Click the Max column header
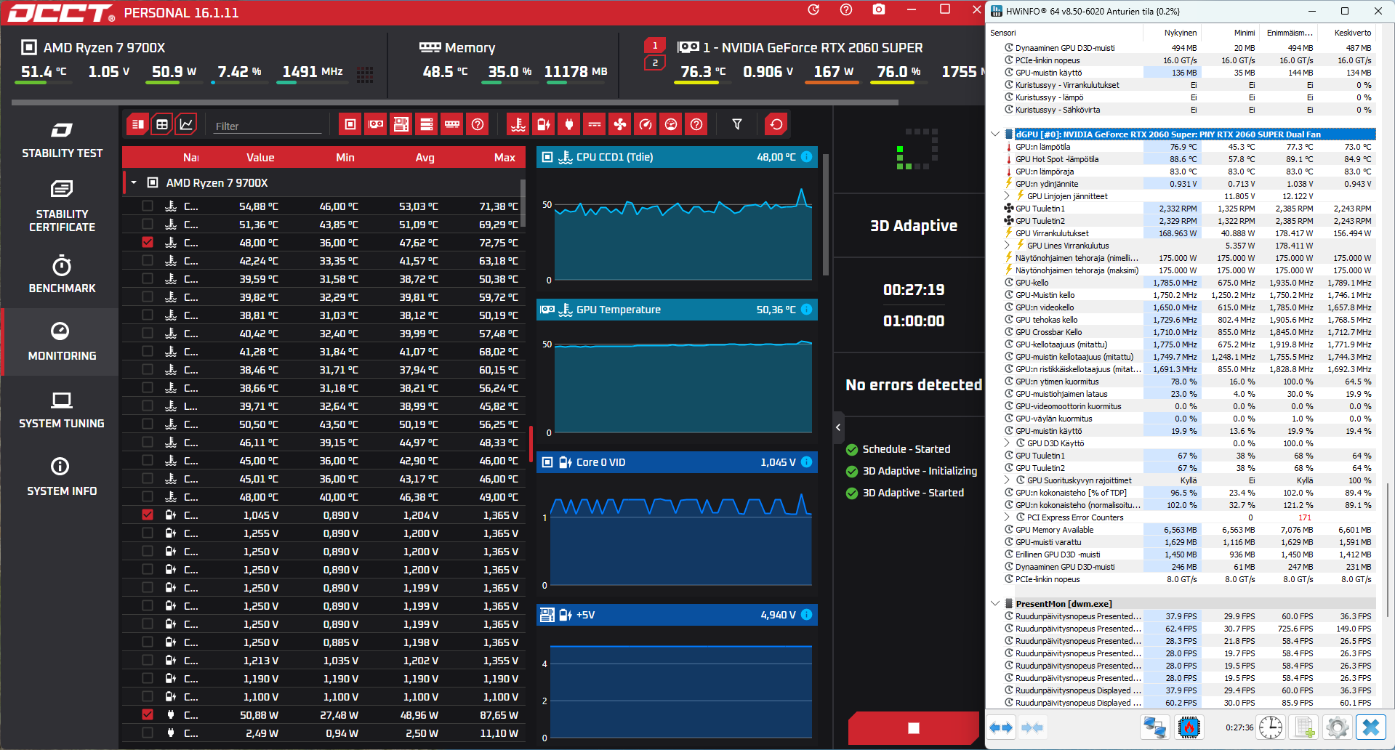This screenshot has height=750, width=1395. click(x=504, y=158)
